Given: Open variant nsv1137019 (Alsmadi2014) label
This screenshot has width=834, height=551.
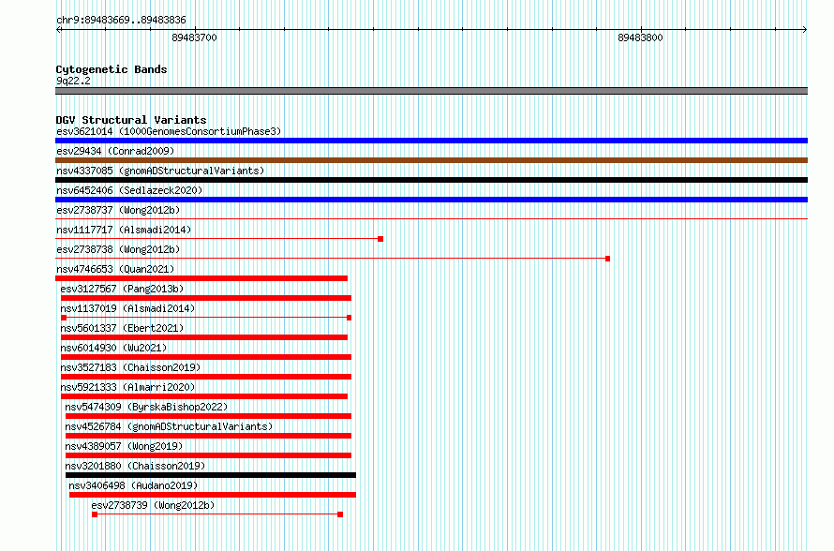Looking at the screenshot, I should [x=127, y=308].
